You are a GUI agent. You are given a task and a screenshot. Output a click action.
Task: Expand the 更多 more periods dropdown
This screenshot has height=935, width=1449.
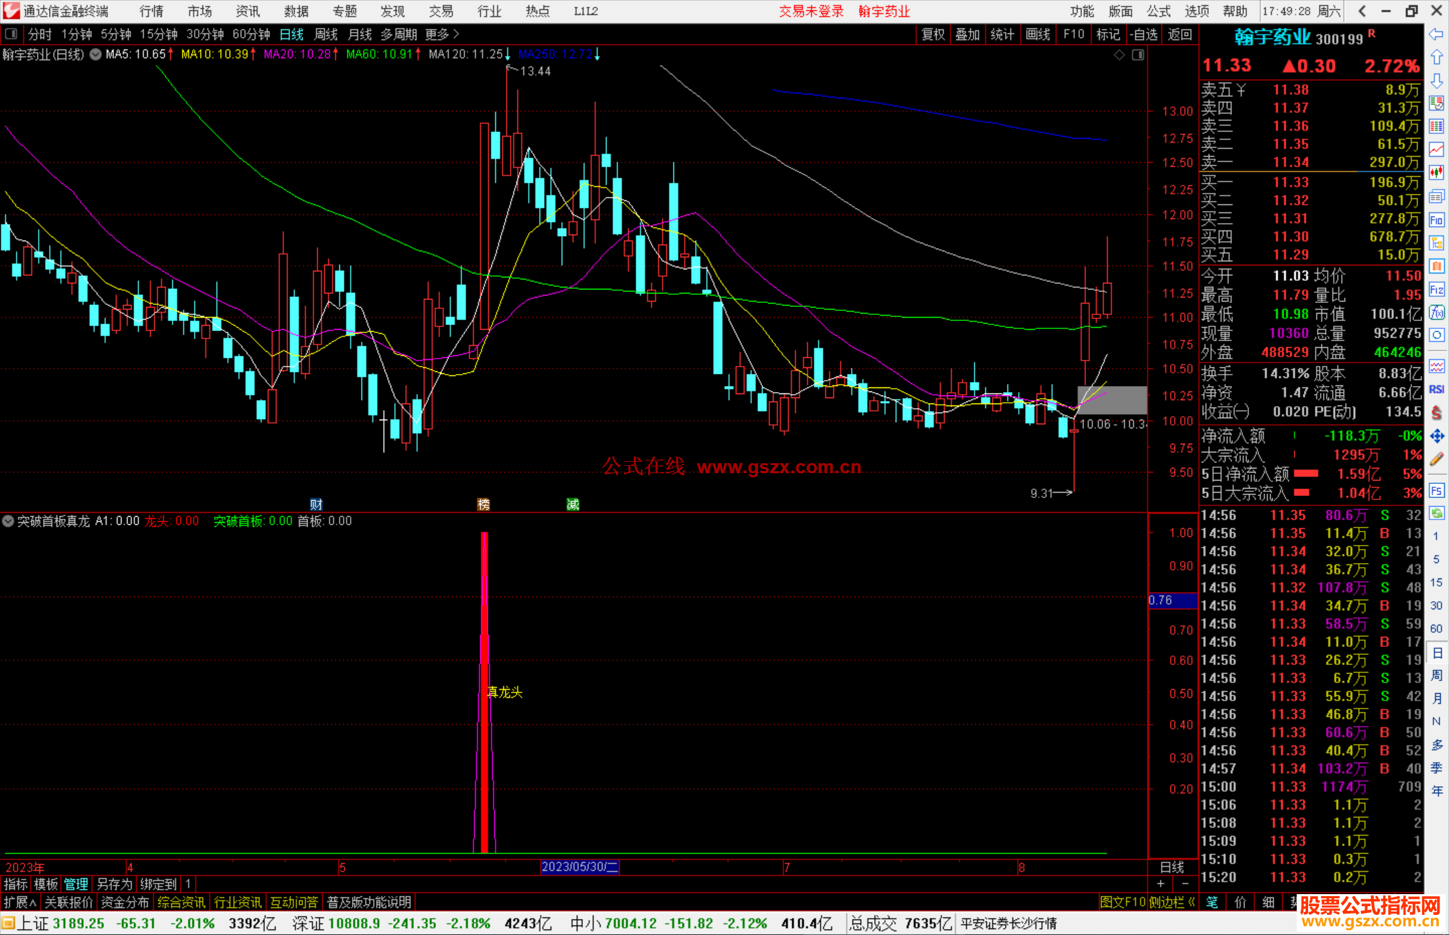click(x=442, y=34)
